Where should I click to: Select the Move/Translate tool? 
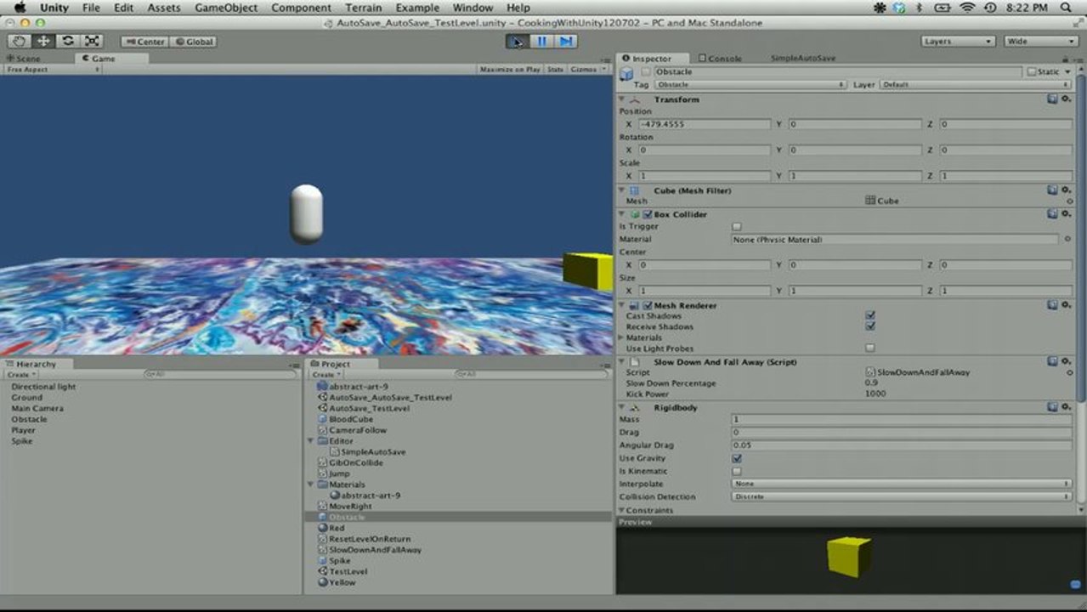pyautogui.click(x=43, y=41)
